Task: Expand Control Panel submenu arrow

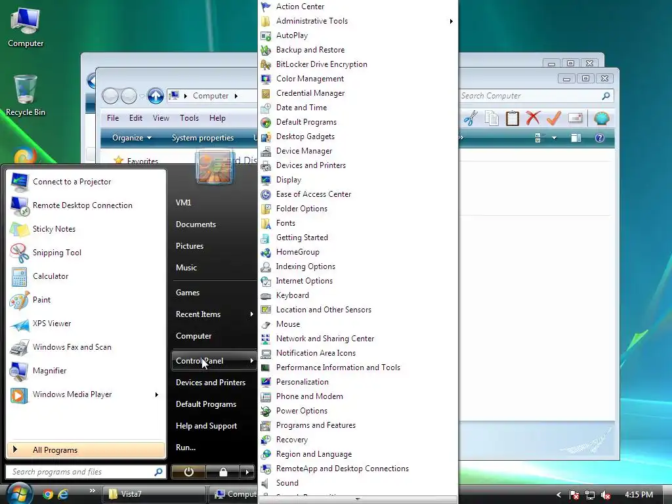Action: tap(251, 361)
